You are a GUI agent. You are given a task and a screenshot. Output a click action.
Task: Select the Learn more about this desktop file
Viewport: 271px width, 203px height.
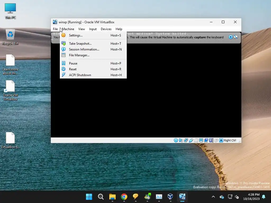coord(10,64)
